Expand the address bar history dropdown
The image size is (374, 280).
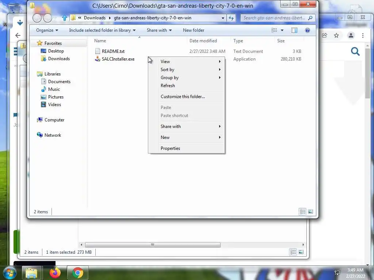tap(223, 18)
